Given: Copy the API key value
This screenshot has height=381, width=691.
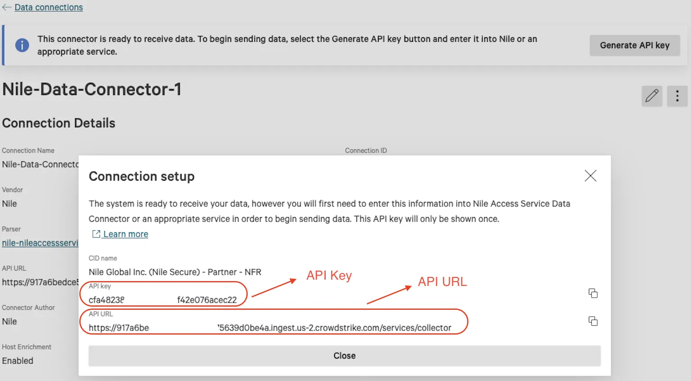Looking at the screenshot, I should 593,293.
